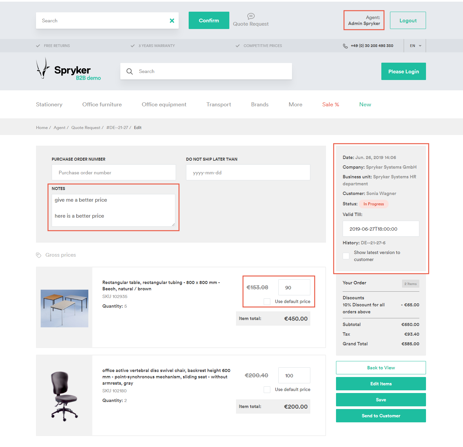
Task: Click the Do not ship later than date field
Action: pyautogui.click(x=248, y=172)
